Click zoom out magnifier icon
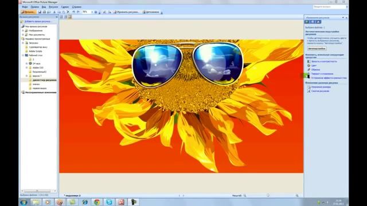The height and width of the screenshot is (206, 367). click(245, 196)
